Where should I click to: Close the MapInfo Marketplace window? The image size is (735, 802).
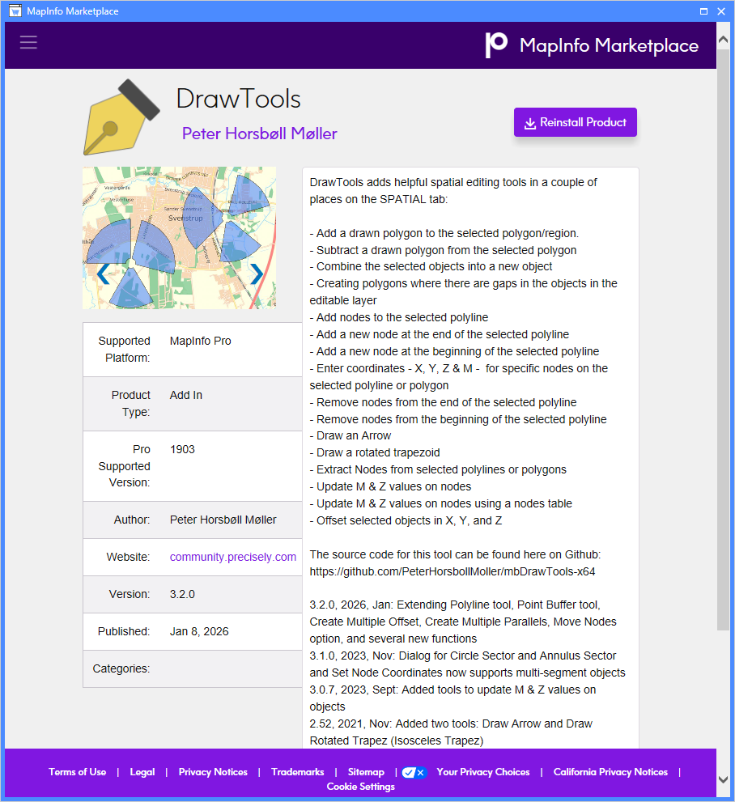pos(721,11)
